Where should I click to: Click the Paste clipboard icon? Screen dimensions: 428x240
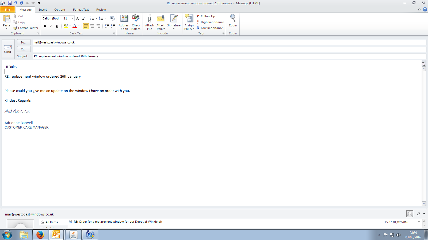click(x=7, y=18)
